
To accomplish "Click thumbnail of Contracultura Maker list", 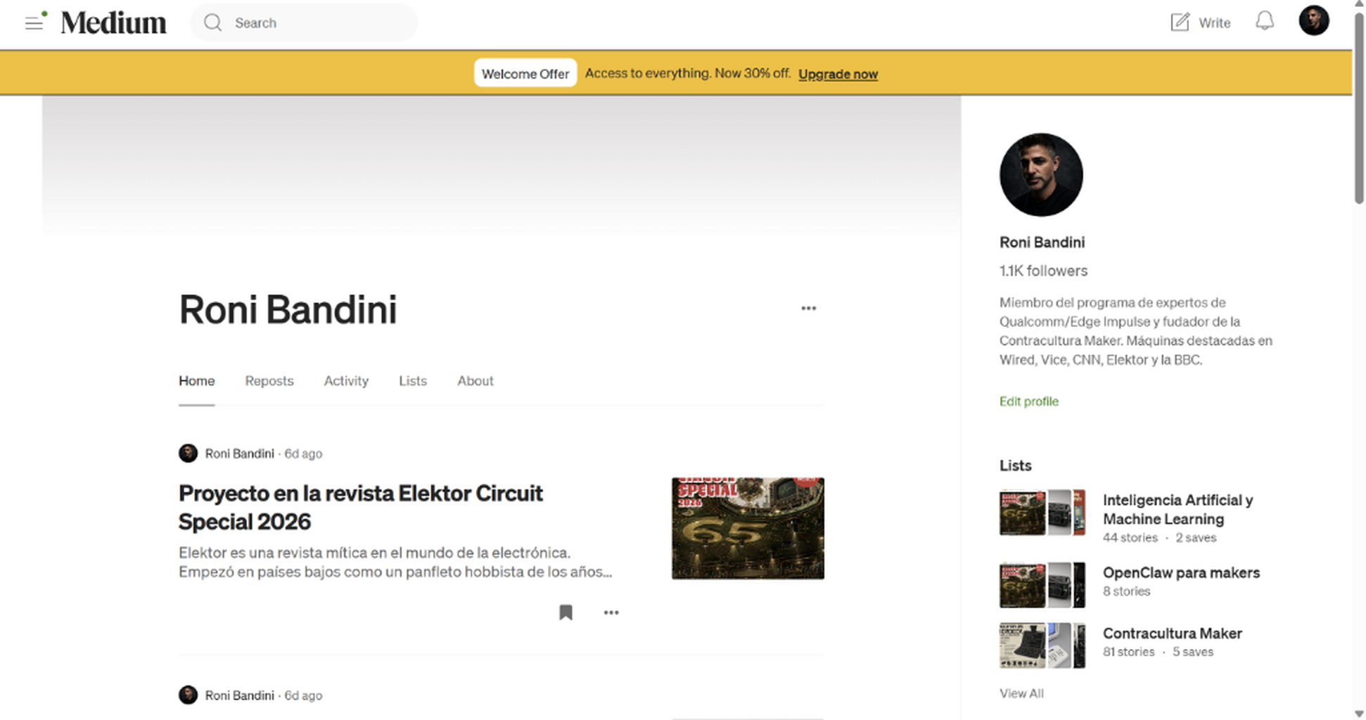I will point(1042,645).
